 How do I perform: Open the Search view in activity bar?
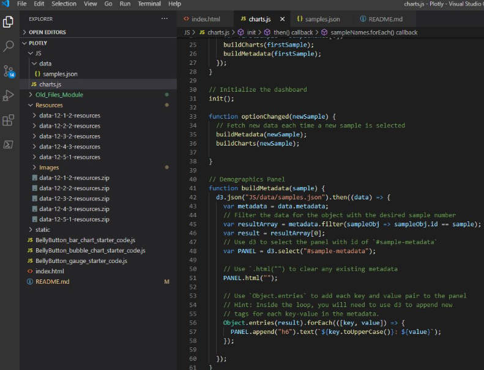[9, 46]
